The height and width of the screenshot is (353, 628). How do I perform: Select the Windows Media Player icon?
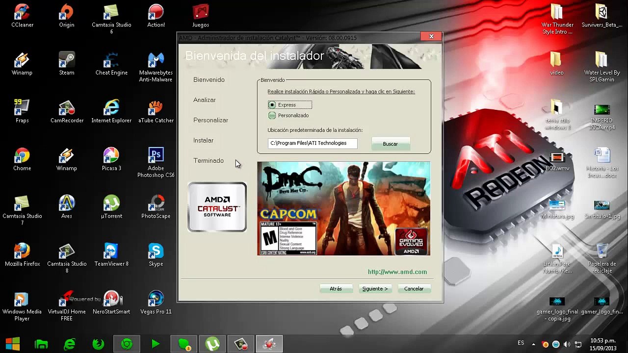22,306
